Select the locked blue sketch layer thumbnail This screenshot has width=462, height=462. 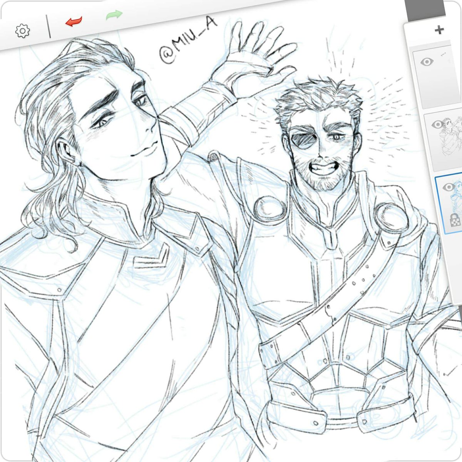(x=449, y=204)
